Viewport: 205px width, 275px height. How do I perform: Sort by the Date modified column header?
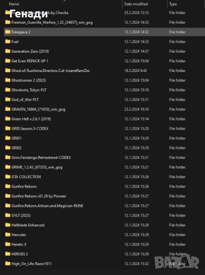[x=136, y=4]
